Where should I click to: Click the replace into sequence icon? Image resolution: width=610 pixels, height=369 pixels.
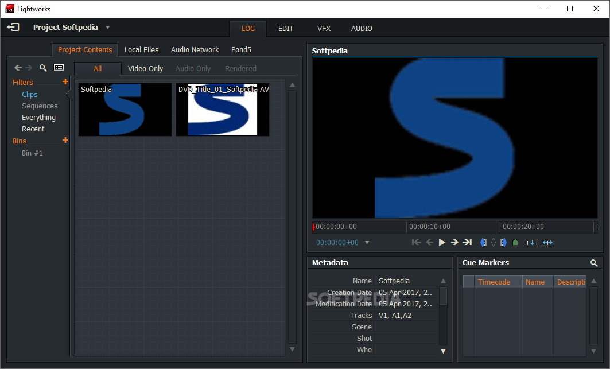tap(548, 242)
